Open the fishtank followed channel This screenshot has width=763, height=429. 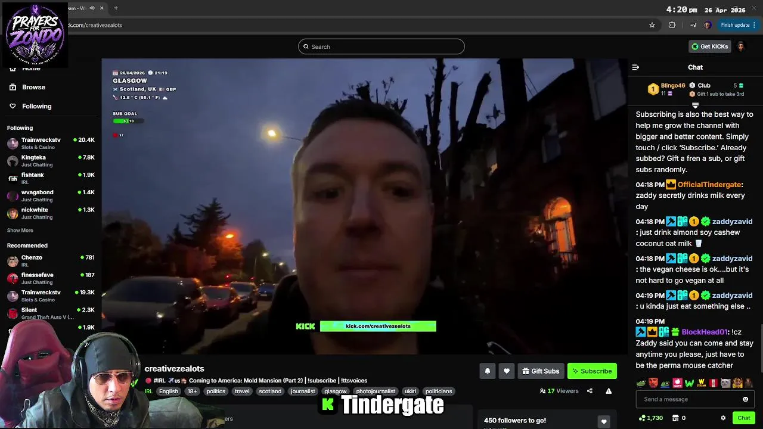tap(51, 178)
